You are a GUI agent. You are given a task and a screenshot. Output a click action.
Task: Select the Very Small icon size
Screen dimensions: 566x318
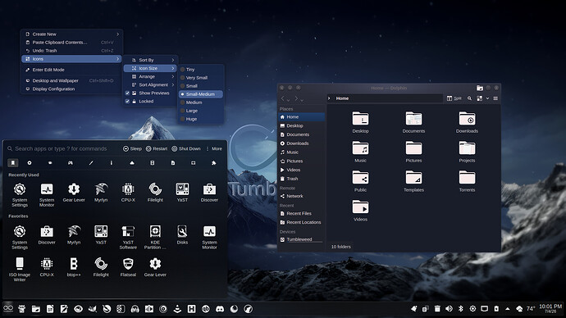201,78
